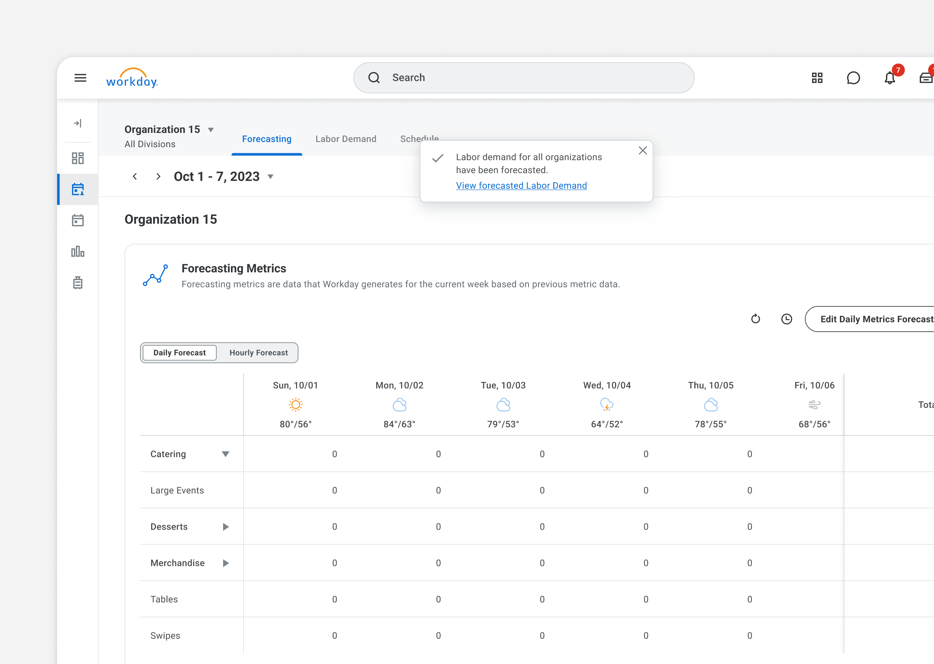934x664 pixels.
Task: Expand the collapsed sidebar arrow
Action: (78, 123)
